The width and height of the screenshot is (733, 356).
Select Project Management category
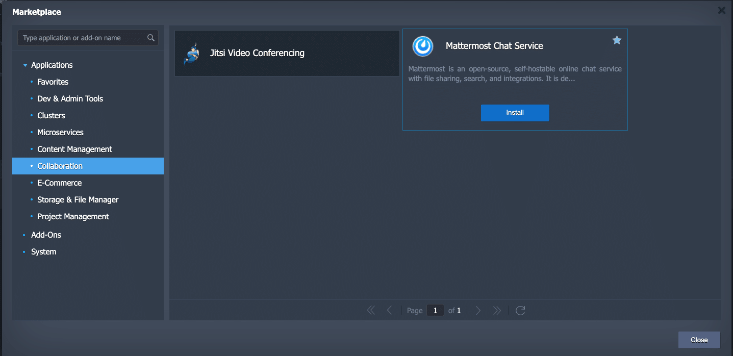point(88,216)
